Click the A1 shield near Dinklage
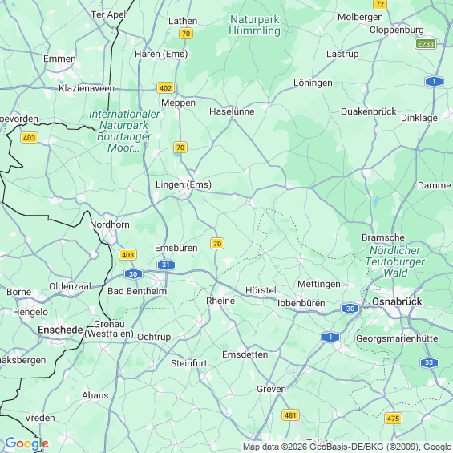 (x=434, y=82)
